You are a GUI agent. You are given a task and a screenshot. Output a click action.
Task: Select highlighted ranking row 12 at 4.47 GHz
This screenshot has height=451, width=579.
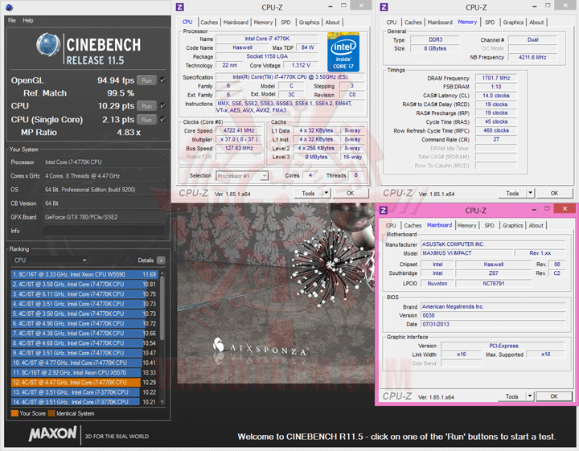tap(84, 383)
